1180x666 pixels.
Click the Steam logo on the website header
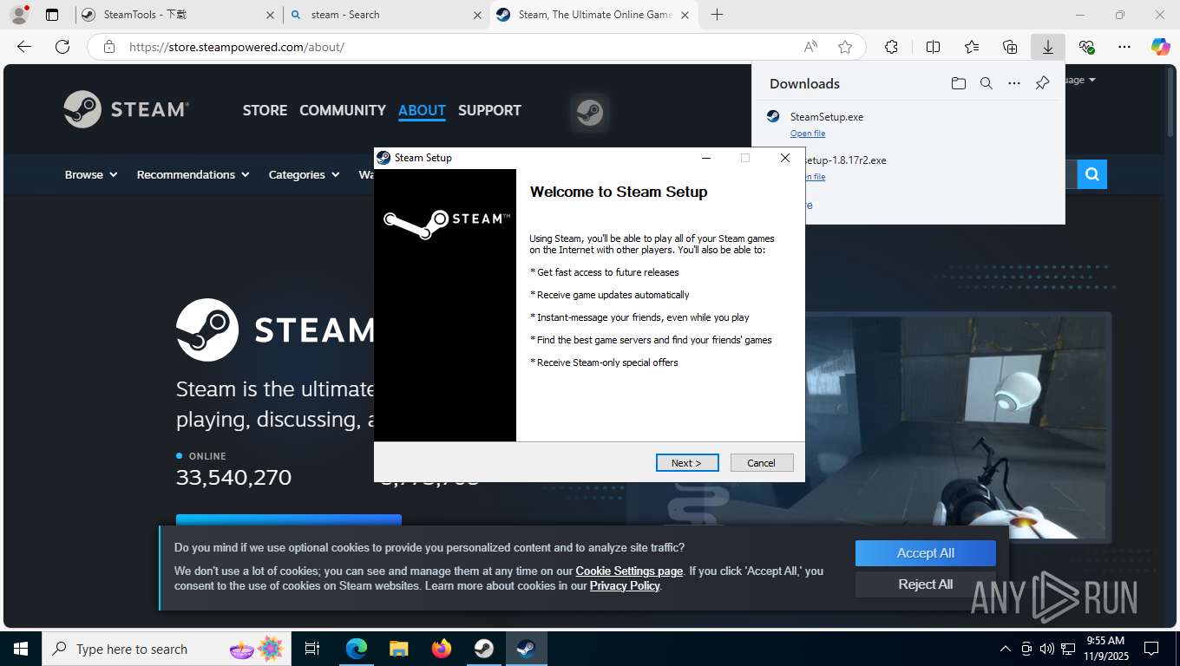point(127,109)
